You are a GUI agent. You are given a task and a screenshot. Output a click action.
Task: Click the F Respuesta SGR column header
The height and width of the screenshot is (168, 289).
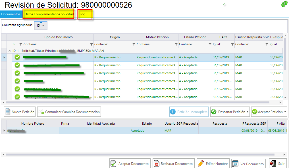254,124
